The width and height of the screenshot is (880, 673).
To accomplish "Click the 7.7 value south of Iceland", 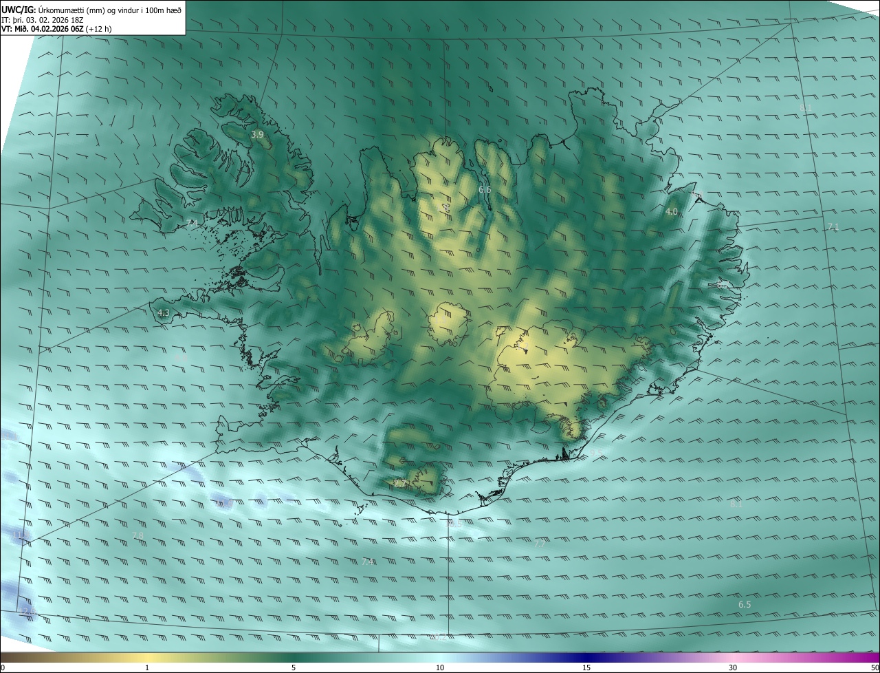I will (540, 544).
